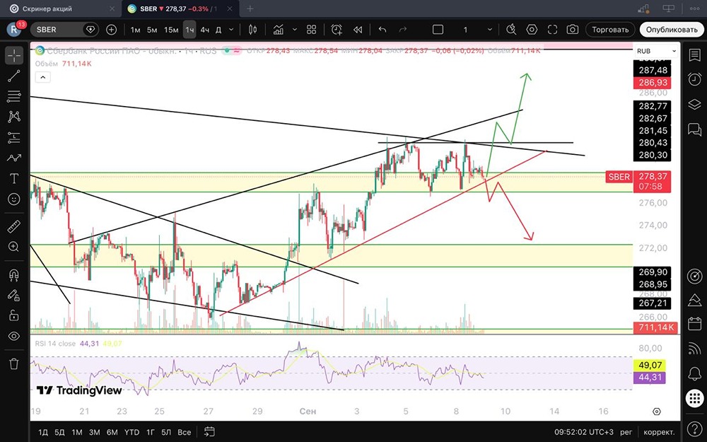
Task: Delete drawings with the trash icon
Action: [x=14, y=364]
